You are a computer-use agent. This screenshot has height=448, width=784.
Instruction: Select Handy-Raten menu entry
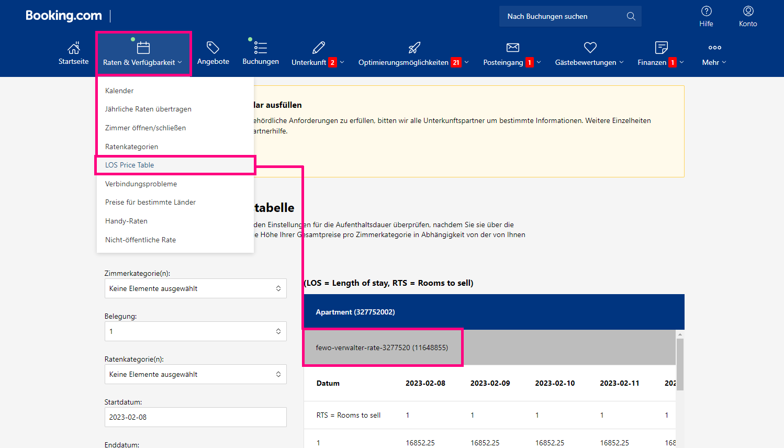pos(126,221)
